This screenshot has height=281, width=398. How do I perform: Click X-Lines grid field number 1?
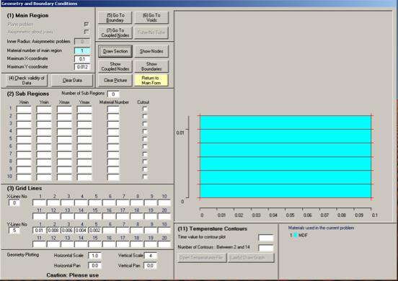[x=40, y=202]
